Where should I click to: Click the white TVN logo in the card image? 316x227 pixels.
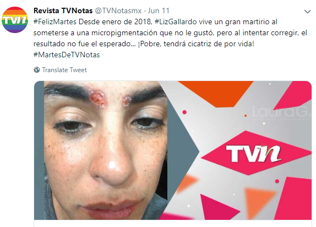[254, 154]
